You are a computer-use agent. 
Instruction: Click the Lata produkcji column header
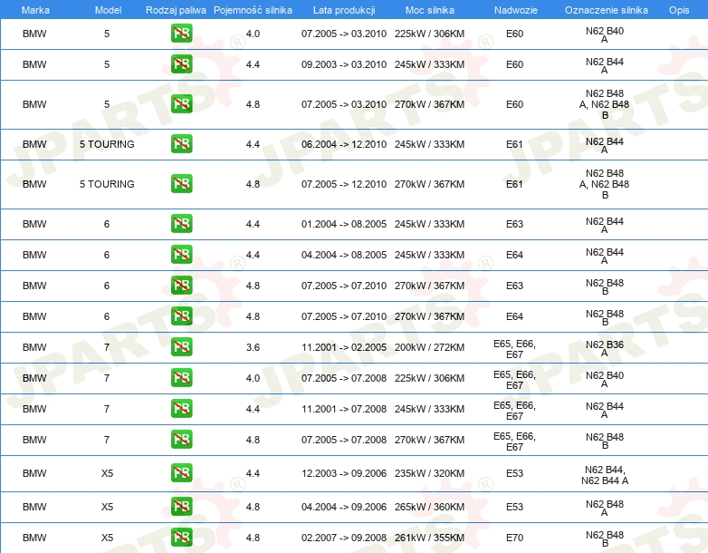343,9
